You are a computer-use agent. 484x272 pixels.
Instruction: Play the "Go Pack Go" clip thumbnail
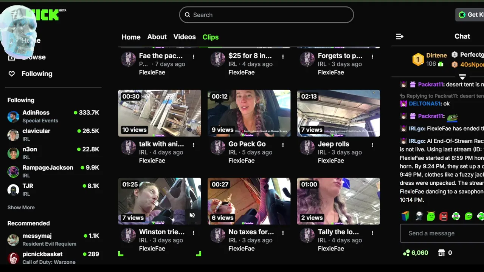pos(249,113)
